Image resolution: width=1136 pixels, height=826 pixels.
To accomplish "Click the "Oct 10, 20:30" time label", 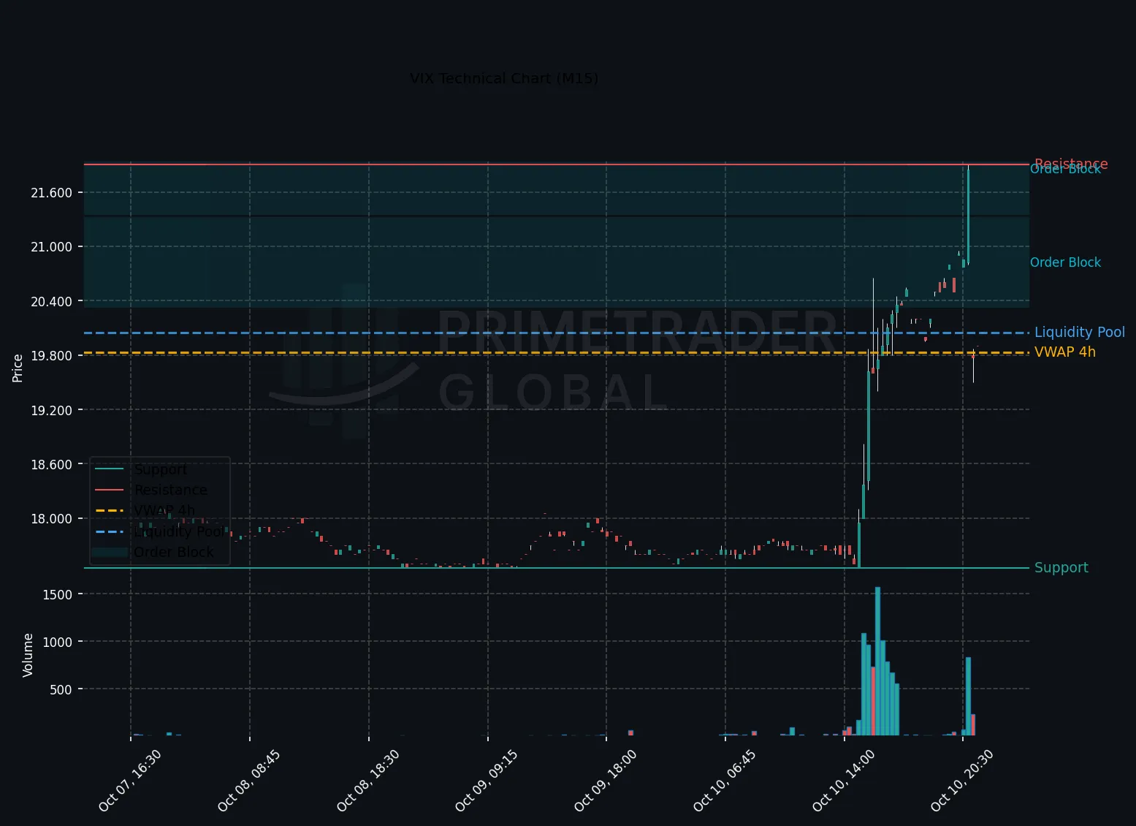I will pyautogui.click(x=961, y=780).
